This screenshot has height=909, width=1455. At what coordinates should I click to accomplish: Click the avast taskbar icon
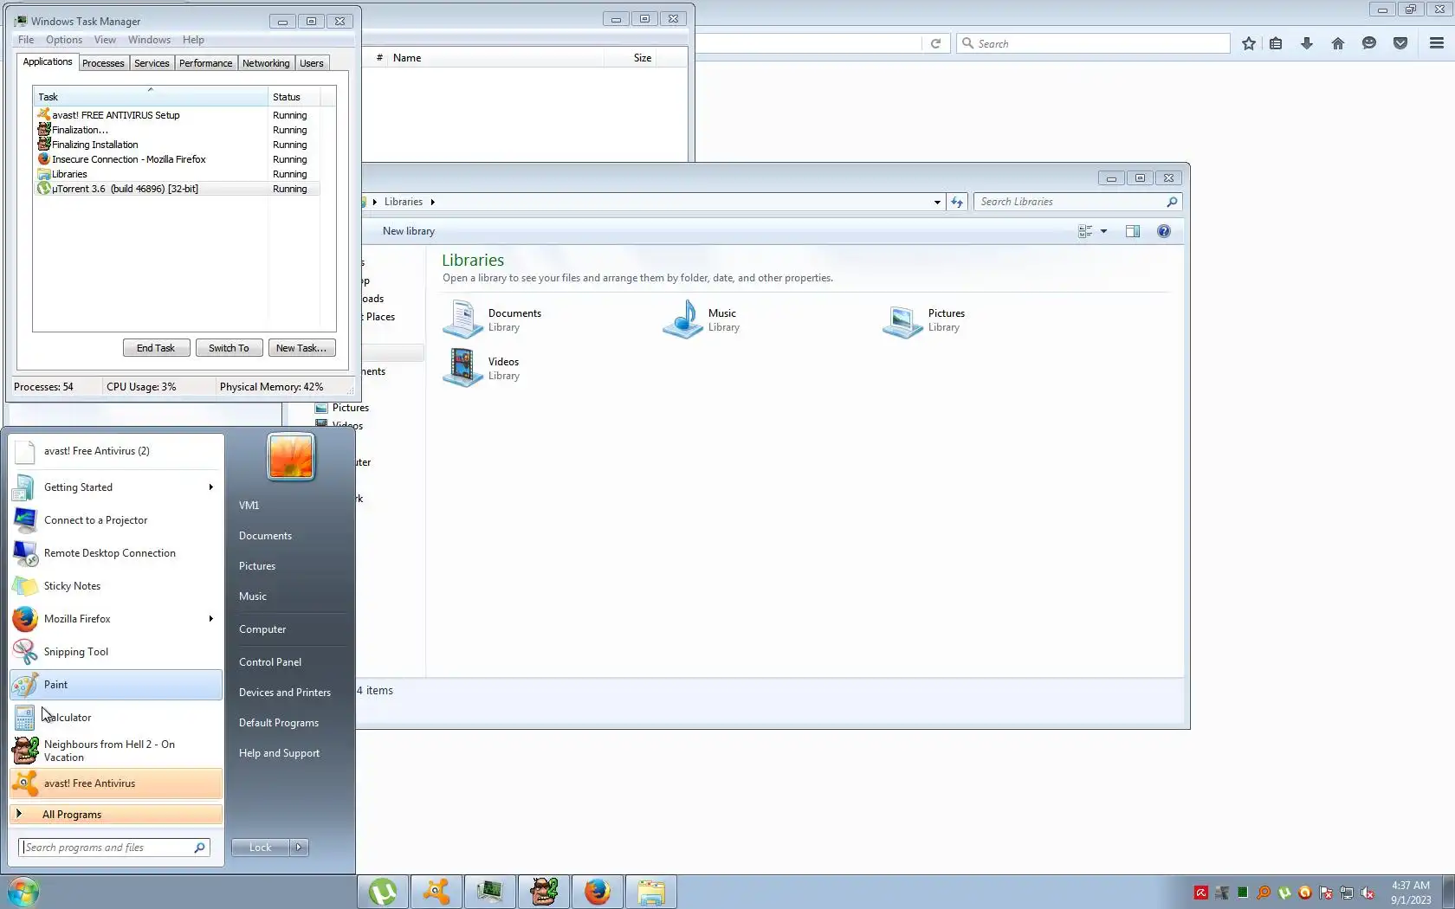436,892
